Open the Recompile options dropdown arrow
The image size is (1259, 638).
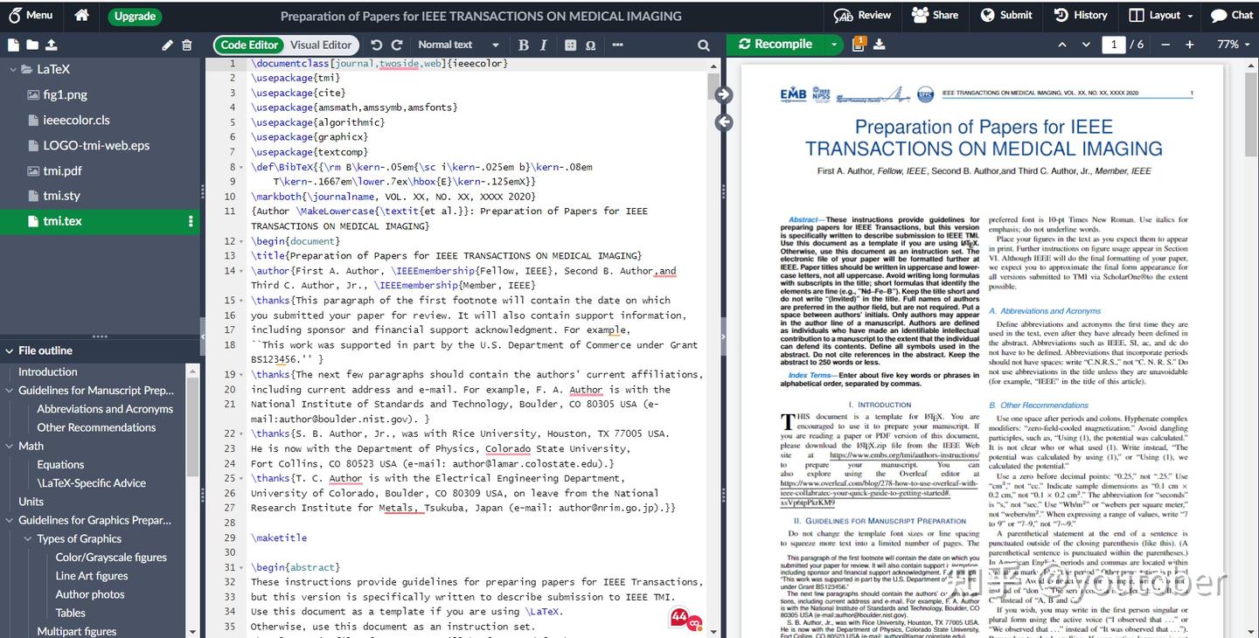click(833, 44)
